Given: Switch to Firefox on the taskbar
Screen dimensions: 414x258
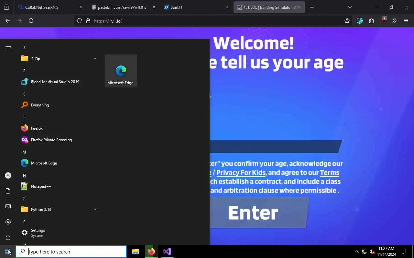Looking at the screenshot, I should click(151, 252).
